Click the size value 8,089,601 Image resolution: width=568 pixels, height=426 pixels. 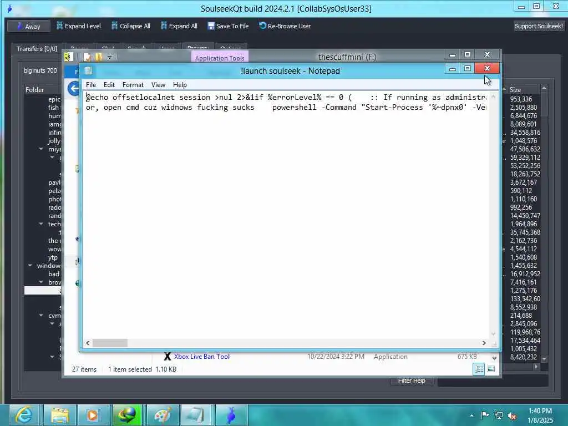tap(524, 124)
